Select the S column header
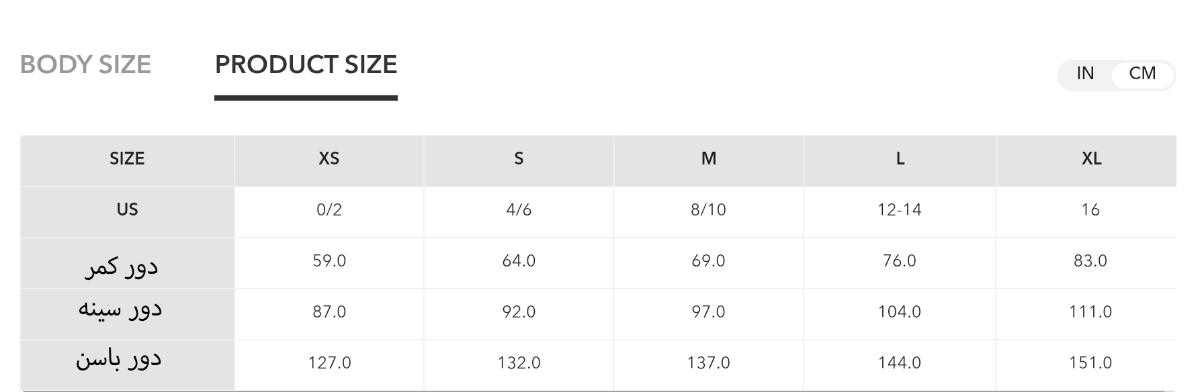The image size is (1204, 392). click(519, 158)
